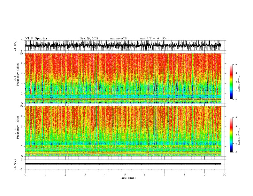Image resolution: width=253 pixels, height=196 pixels.
Task: Select the ch.2 spectrogram colorbar
Action: [x=231, y=135]
